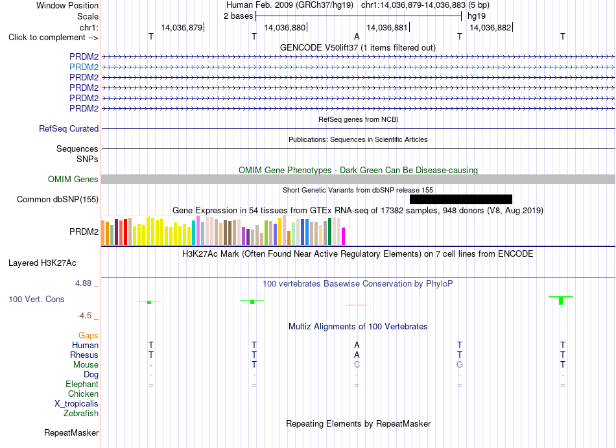Click the hg19 label beside scale bar
Viewport: 616px width, 448px height.
(477, 16)
